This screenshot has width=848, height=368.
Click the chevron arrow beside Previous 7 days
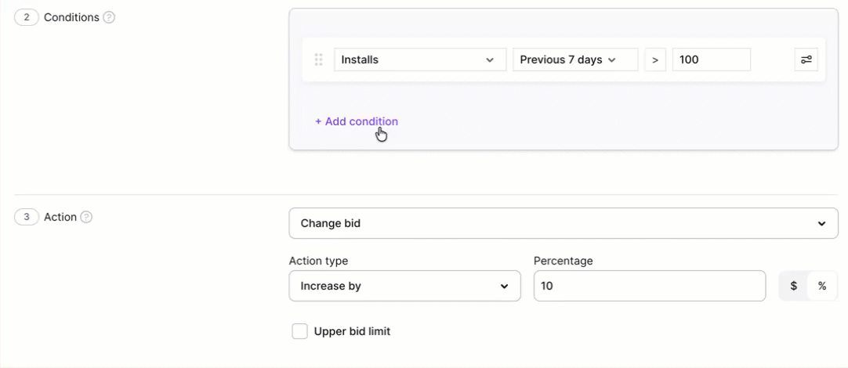[x=611, y=60]
